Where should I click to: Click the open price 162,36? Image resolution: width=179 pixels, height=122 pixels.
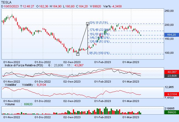[43, 6]
